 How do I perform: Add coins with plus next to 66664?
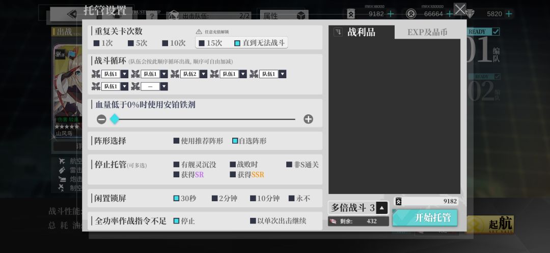(449, 14)
